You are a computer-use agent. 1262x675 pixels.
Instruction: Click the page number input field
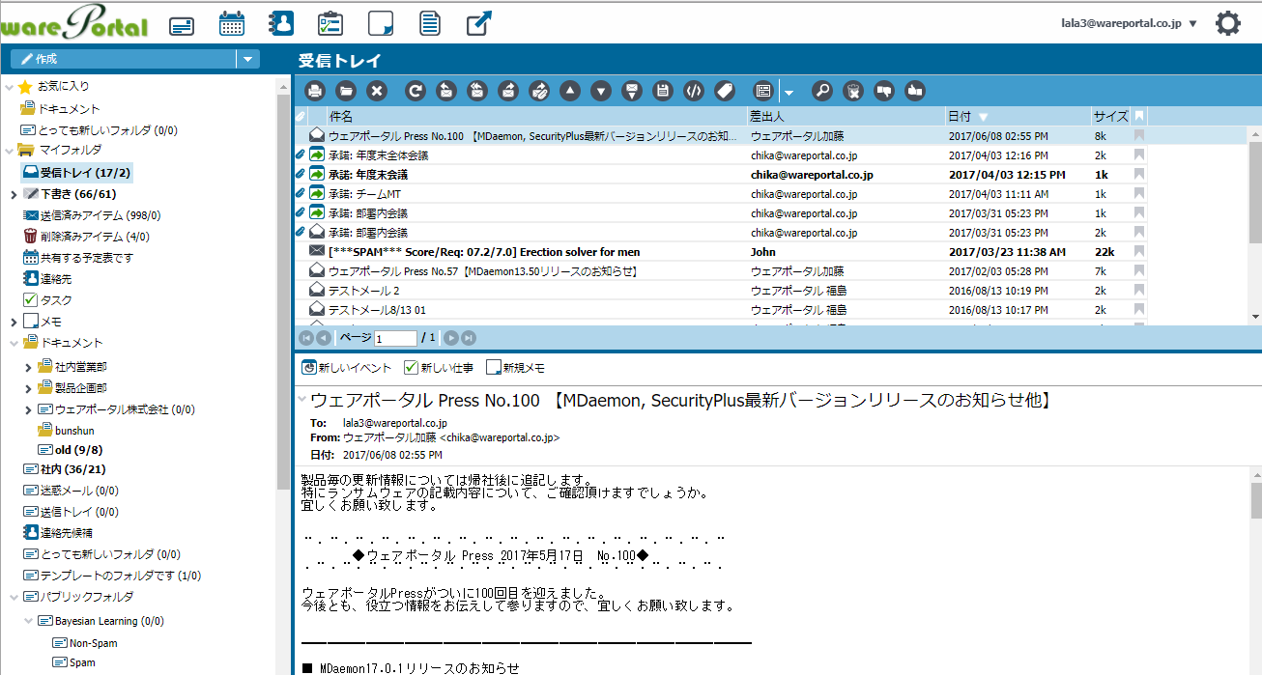click(x=395, y=338)
